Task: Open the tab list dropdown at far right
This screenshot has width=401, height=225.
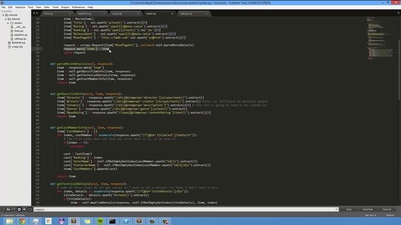Action: click(x=398, y=13)
